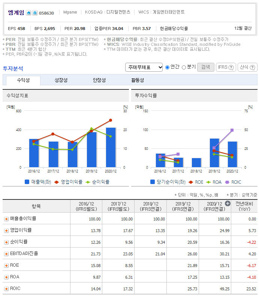
Task: Click the question mark icon on the IFRS button
Action: pyautogui.click(x=231, y=67)
